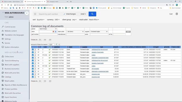Open the supplier filter dropdown
Image resolution: width=182 pixels, height=102 pixels.
99,31
